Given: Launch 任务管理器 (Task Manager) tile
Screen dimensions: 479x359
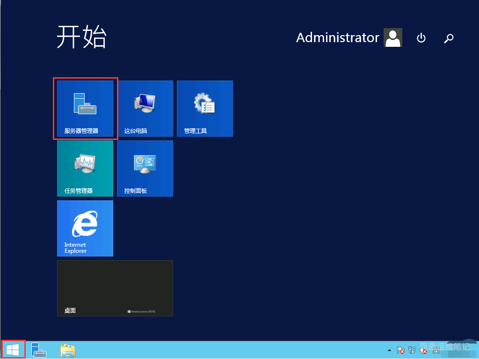Looking at the screenshot, I should click(85, 169).
